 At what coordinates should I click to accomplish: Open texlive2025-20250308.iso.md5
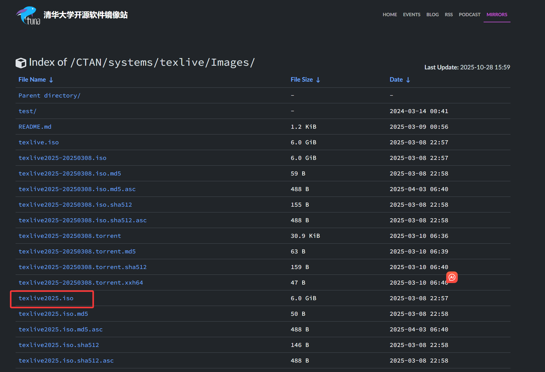70,174
